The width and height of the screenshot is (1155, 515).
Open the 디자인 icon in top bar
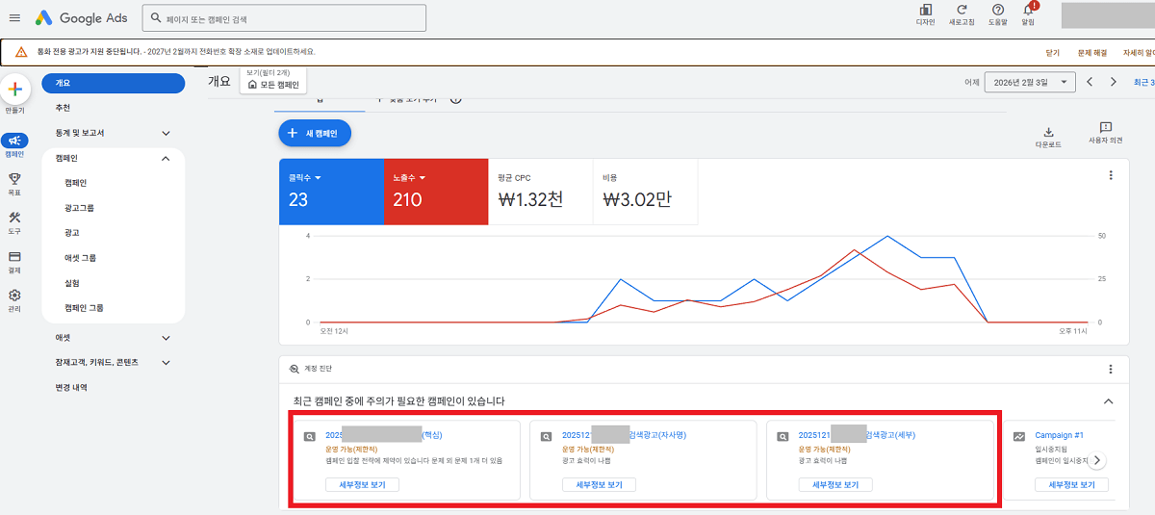pos(926,10)
